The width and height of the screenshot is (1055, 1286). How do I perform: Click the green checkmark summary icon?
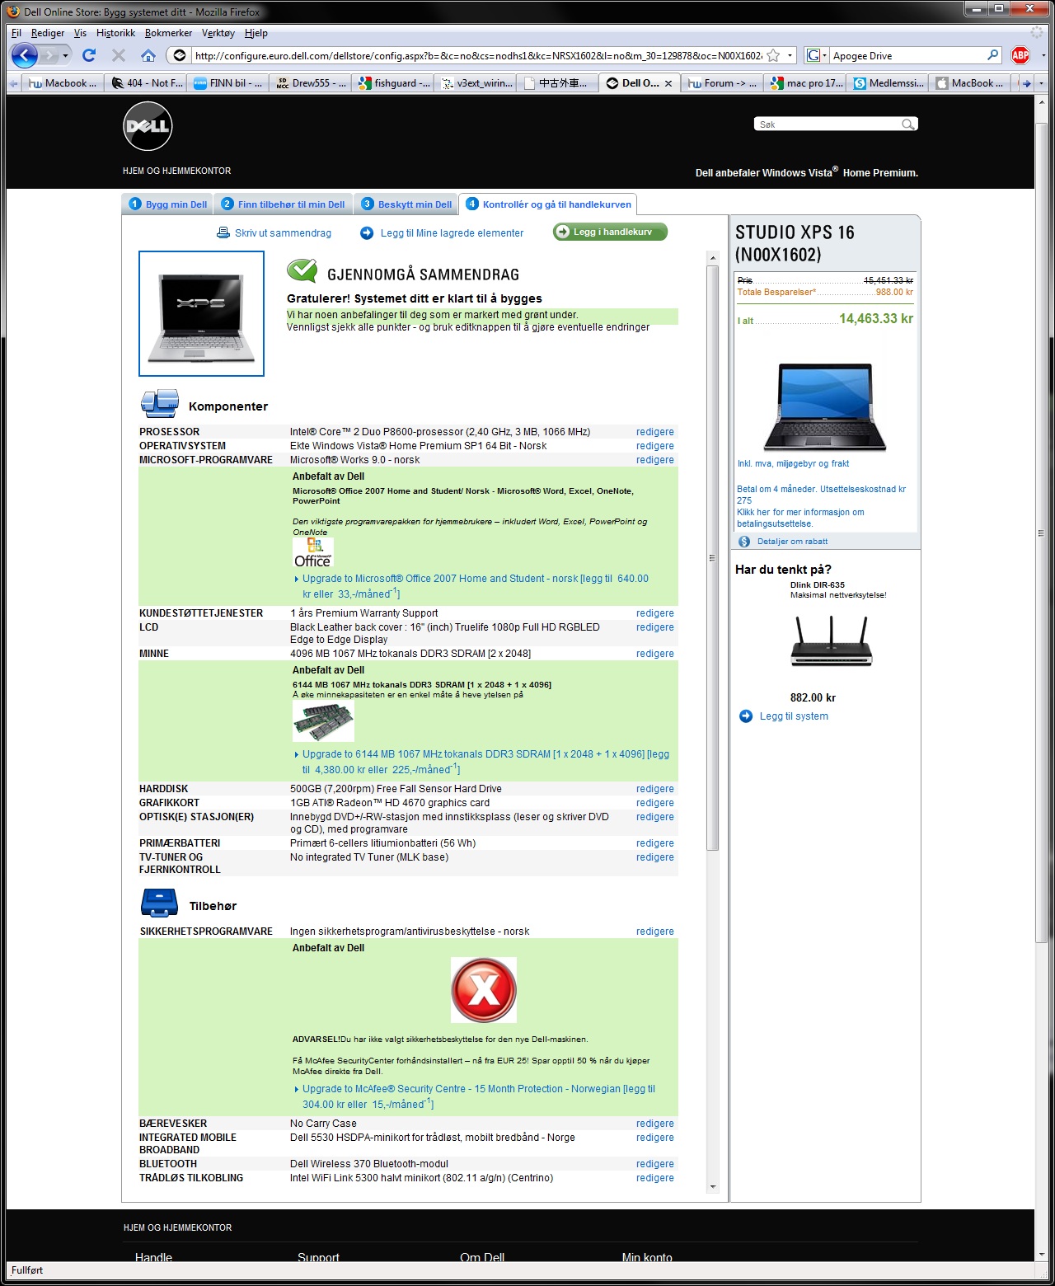pos(302,270)
